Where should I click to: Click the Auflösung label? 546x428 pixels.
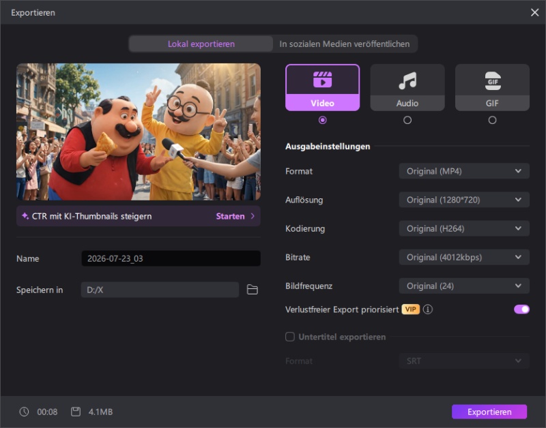(304, 200)
